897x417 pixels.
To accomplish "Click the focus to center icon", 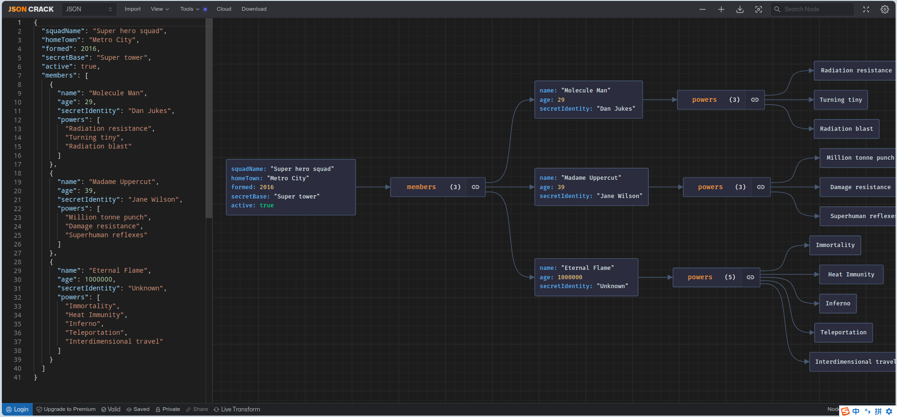I will (x=759, y=9).
